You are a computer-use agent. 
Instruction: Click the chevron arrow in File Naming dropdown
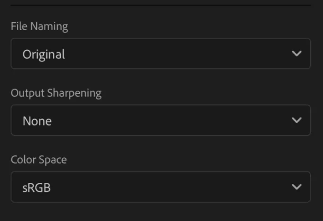pos(297,54)
